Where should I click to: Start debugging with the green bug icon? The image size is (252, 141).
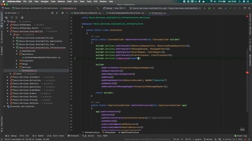209,8
